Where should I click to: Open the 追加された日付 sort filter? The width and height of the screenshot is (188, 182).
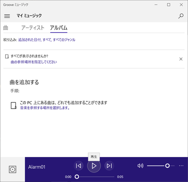point(30,40)
